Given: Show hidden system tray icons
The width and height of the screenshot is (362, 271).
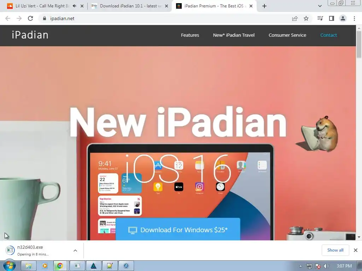Looking at the screenshot, I should tap(300, 266).
